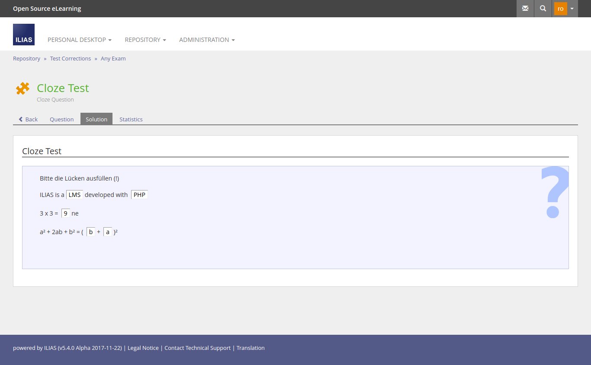Click the LMS gap field

pyautogui.click(x=74, y=195)
